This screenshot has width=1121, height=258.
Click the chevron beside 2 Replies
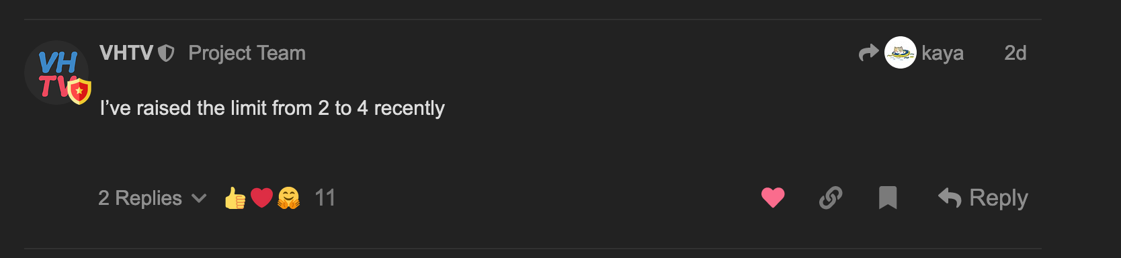click(x=198, y=198)
